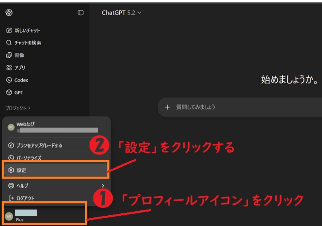The width and height of the screenshot is (322, 226).
Task: Click the Webなび avatar in the menu
Action: [11, 127]
